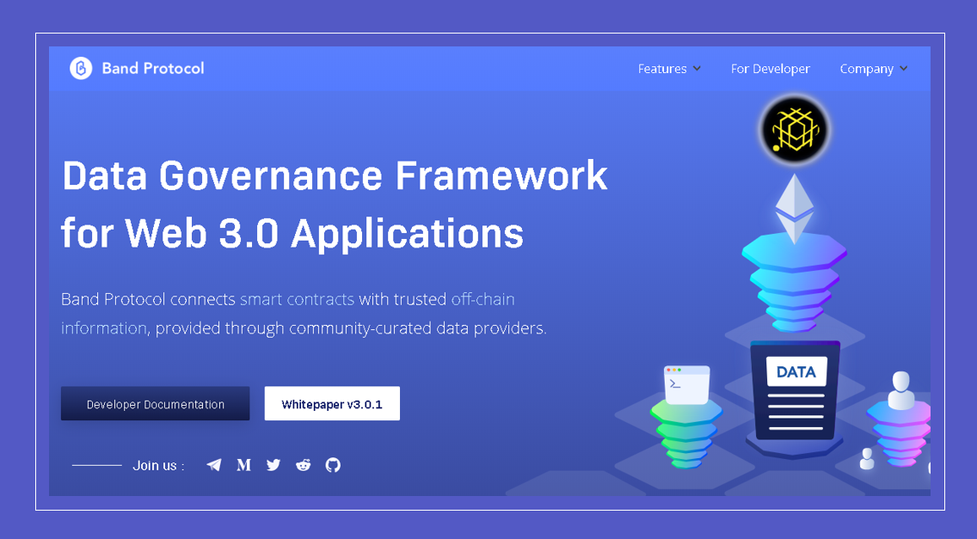The width and height of the screenshot is (977, 539).
Task: Click the 'smart contracts' highlighted text
Action: click(298, 299)
